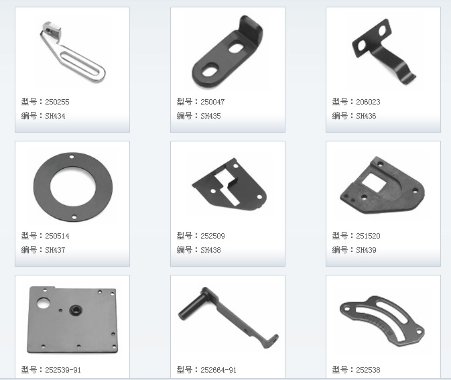
Task: Click model number text 252538
Action: [x=368, y=370]
